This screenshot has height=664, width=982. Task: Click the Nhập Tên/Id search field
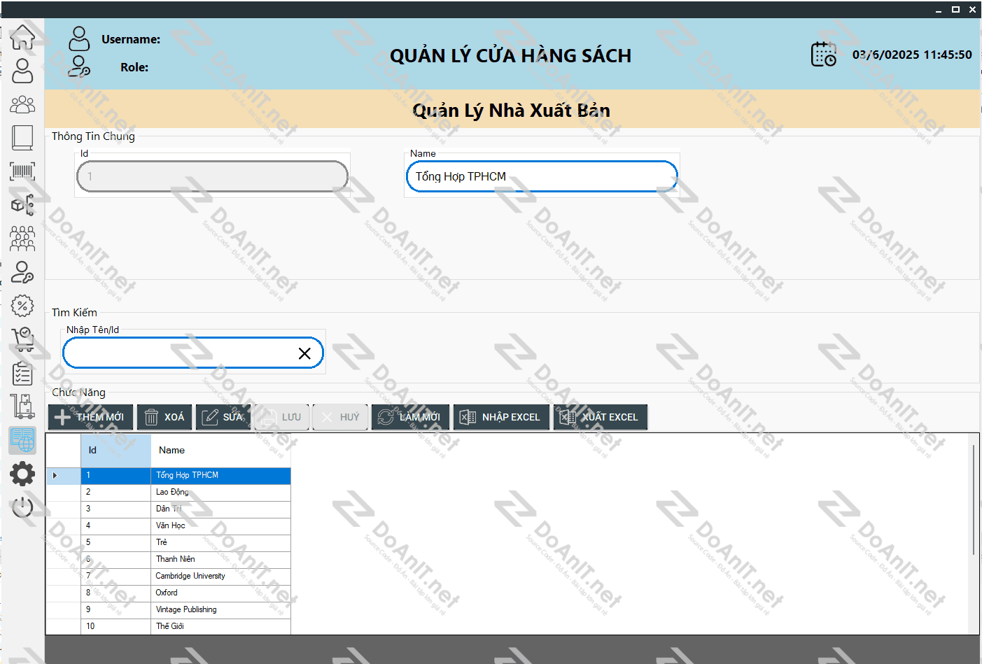tap(178, 353)
